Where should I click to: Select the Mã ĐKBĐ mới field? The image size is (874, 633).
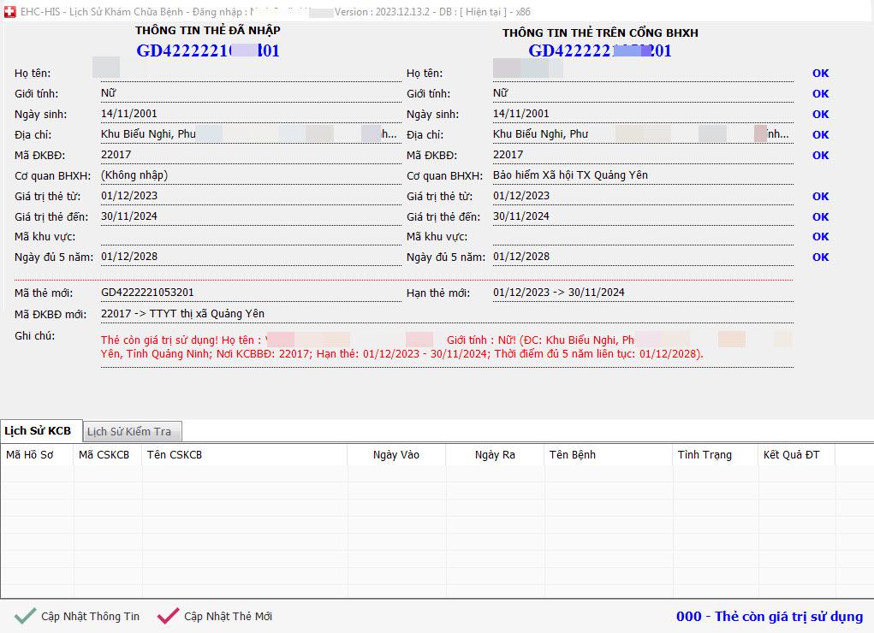248,314
